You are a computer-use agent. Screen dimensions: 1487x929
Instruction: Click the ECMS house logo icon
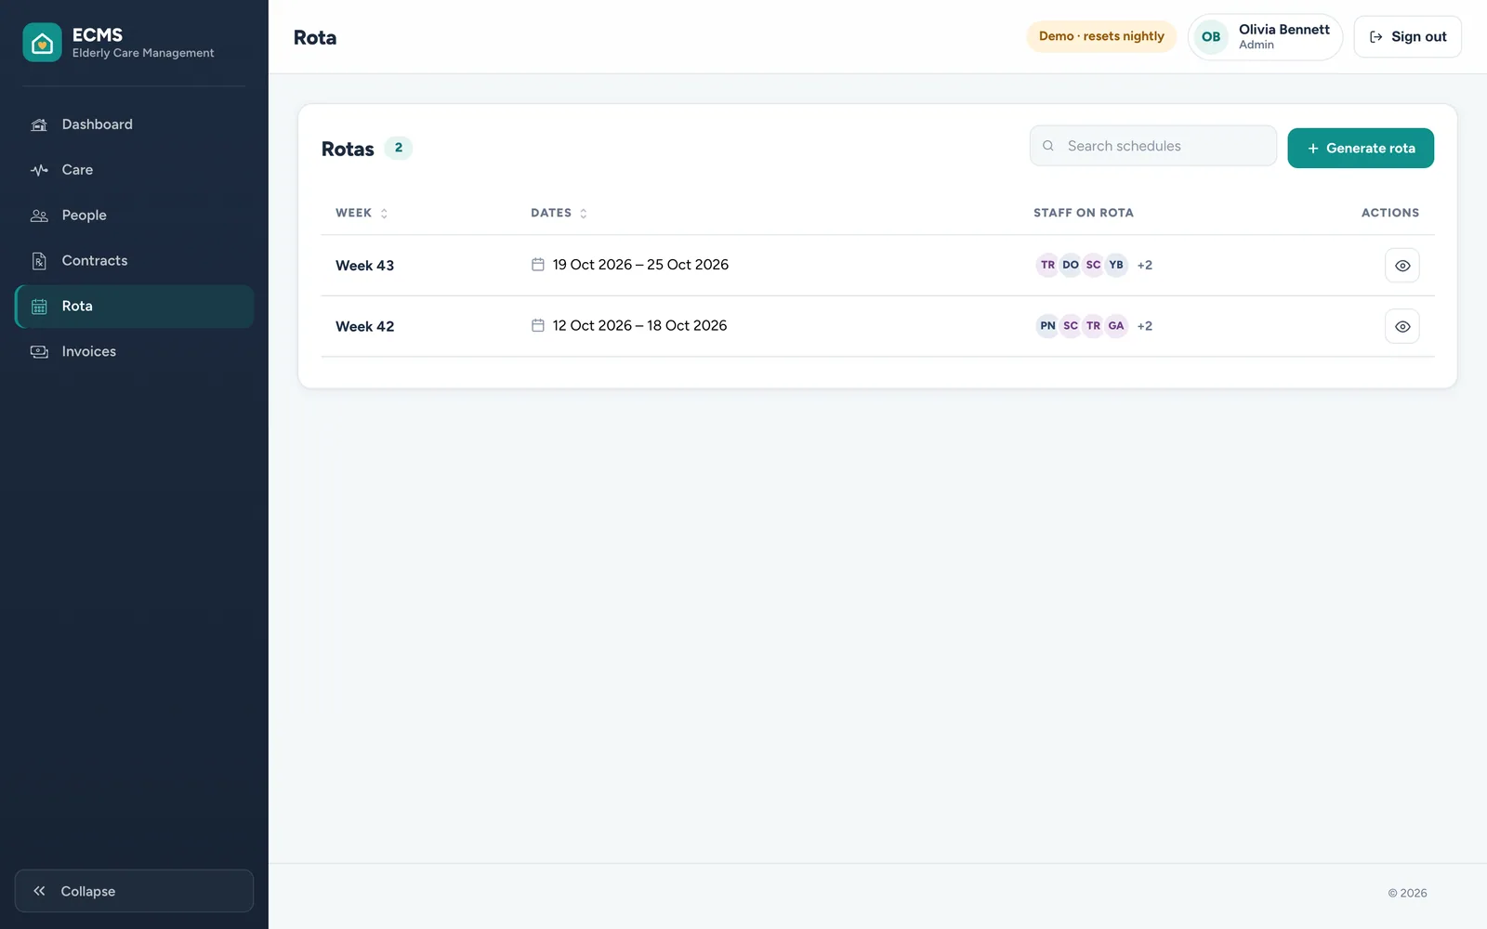pos(42,42)
